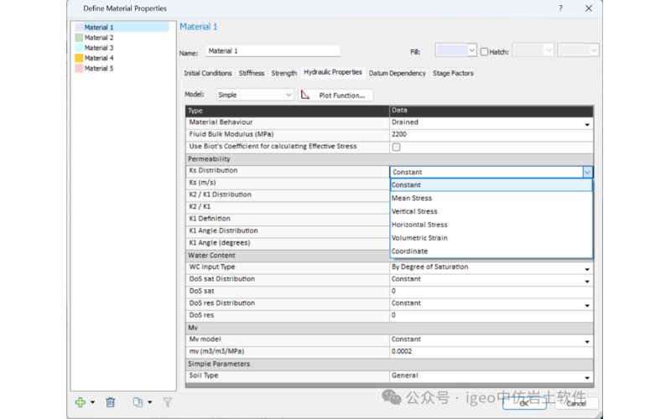Click the delete material trash icon
The height and width of the screenshot is (419, 671).
coord(110,402)
